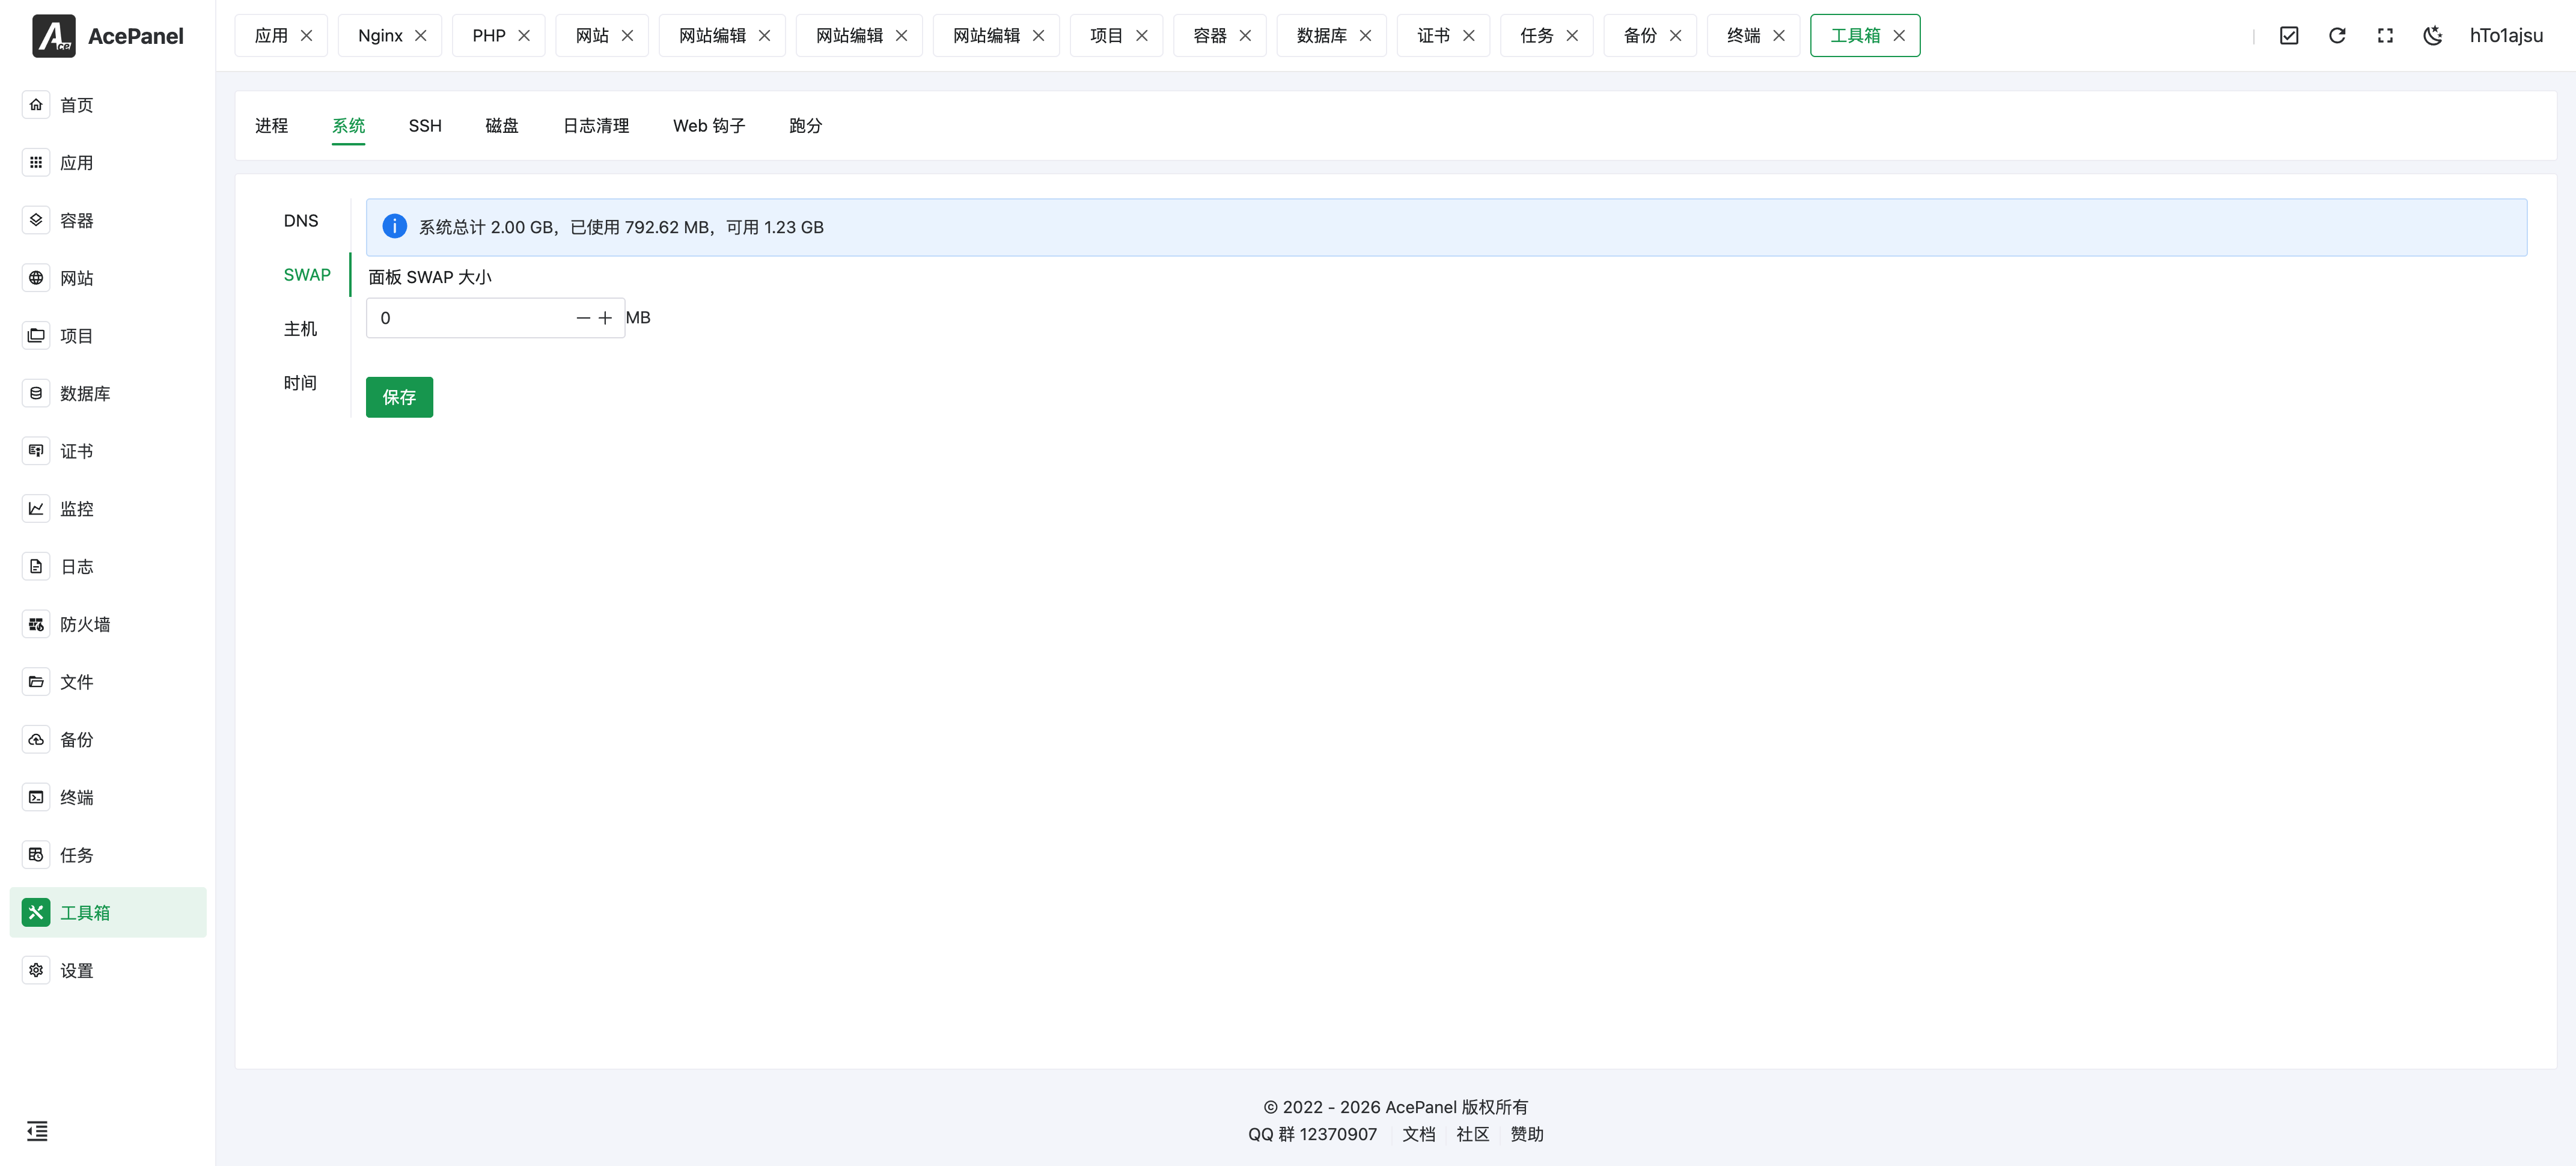This screenshot has width=2576, height=1166.
Task: Decrease SWAP size with minus button
Action: 583,318
